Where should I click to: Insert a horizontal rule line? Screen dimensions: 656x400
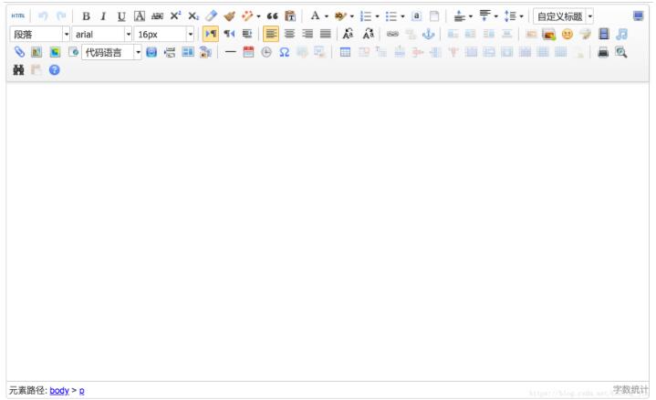click(231, 52)
